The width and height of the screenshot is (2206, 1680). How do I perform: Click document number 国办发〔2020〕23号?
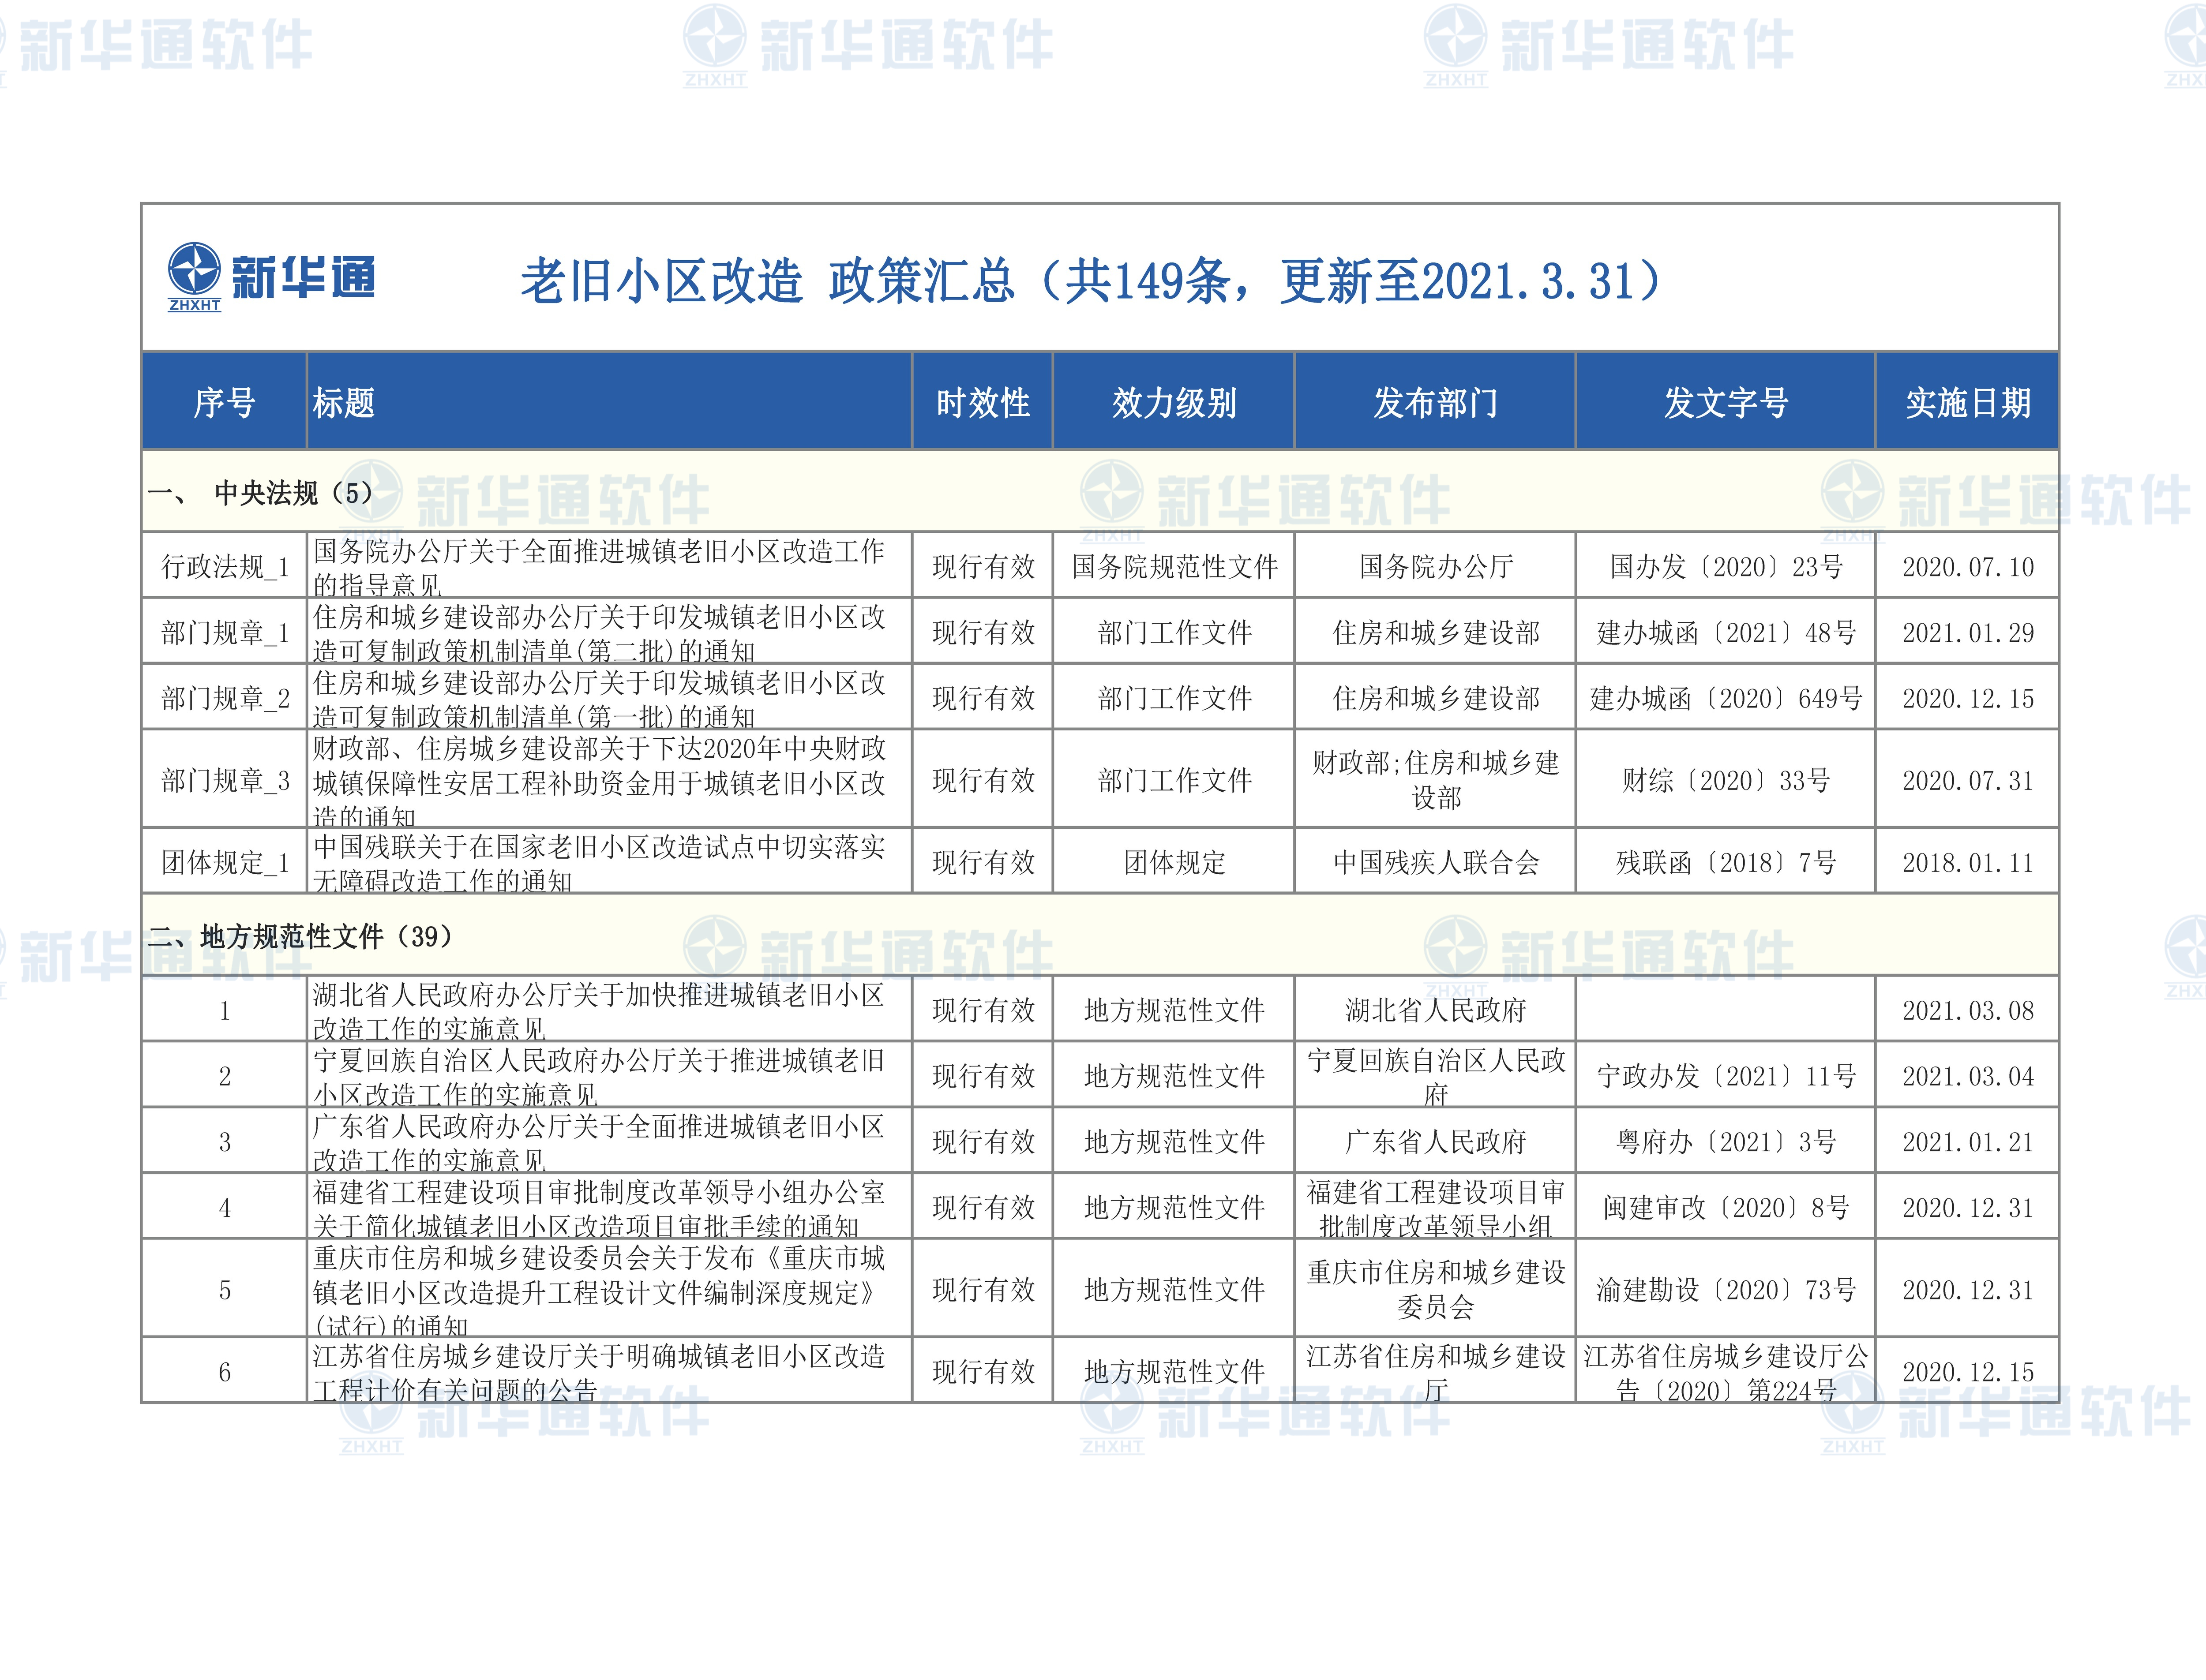coord(1726,567)
